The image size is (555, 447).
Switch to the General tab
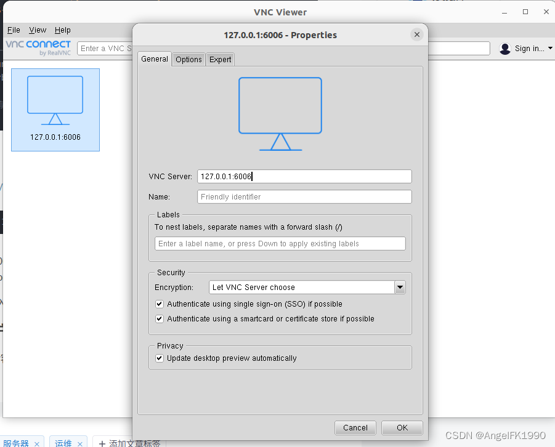click(155, 59)
